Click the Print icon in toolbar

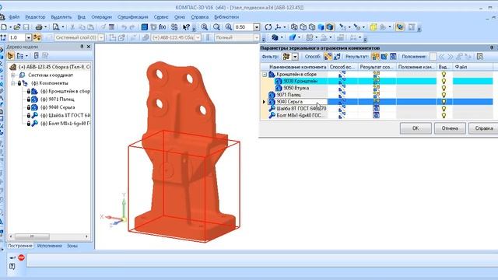(39, 27)
